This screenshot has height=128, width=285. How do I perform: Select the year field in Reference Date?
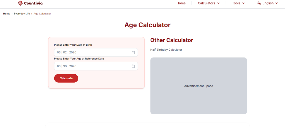pyautogui.click(x=73, y=66)
